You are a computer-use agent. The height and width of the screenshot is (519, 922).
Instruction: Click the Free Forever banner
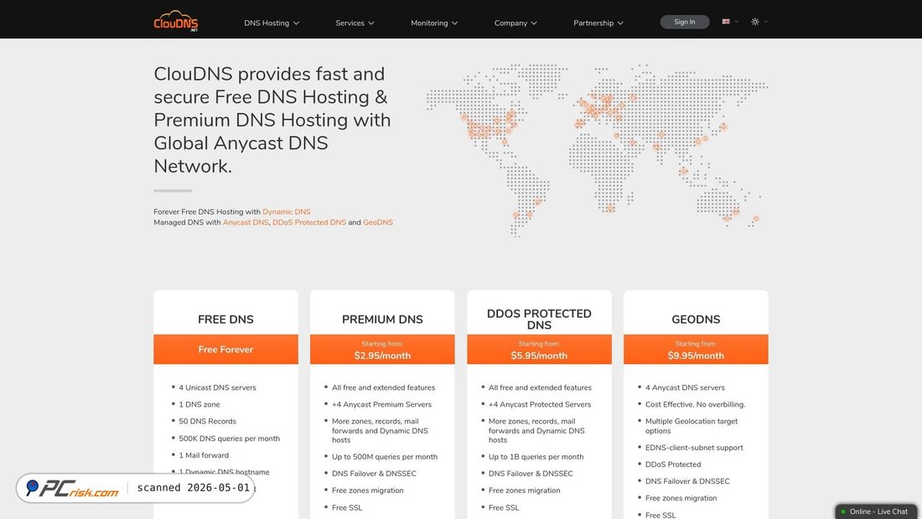click(x=225, y=350)
